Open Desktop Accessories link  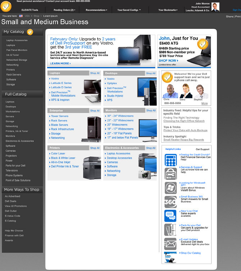[119, 158]
